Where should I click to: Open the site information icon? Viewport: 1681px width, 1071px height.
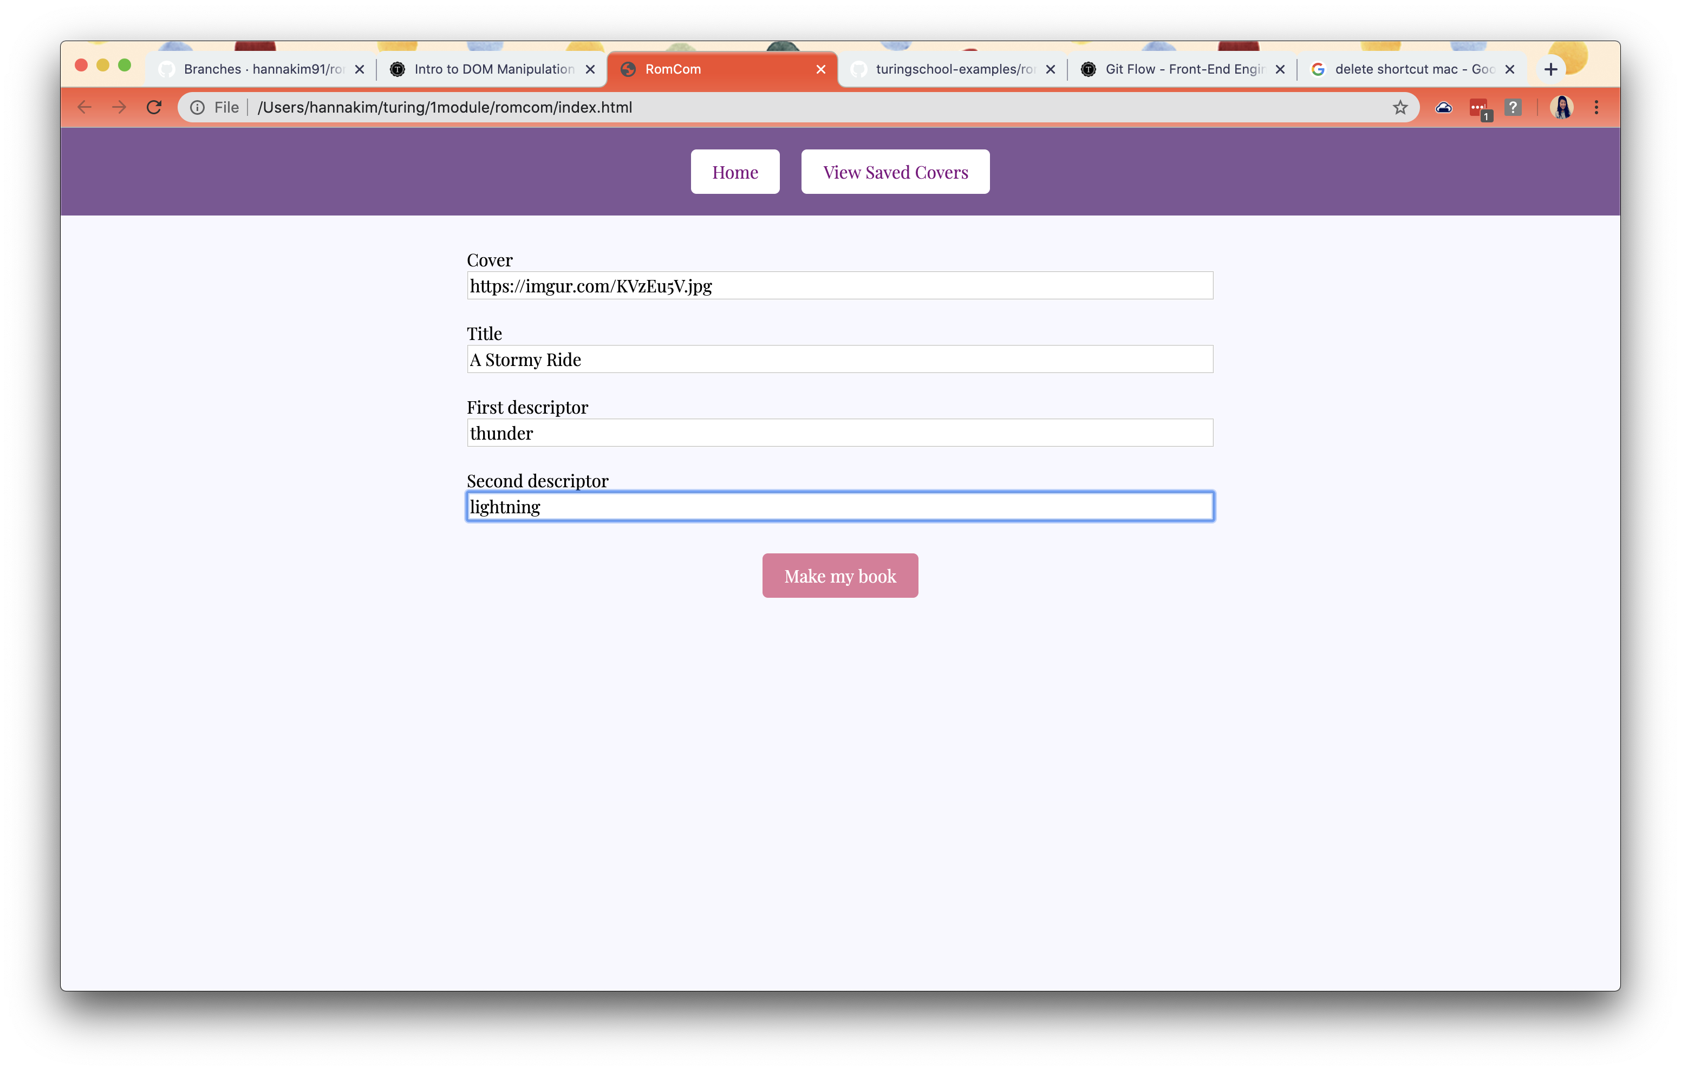[x=198, y=108]
